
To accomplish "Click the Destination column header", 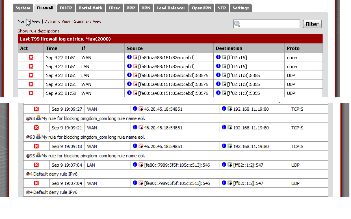I will click(x=249, y=48).
